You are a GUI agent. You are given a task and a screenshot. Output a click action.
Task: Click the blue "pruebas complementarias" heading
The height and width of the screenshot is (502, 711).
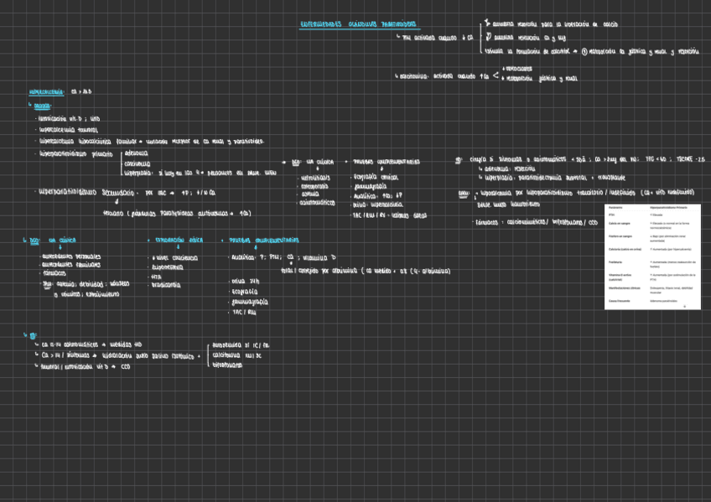[263, 241]
